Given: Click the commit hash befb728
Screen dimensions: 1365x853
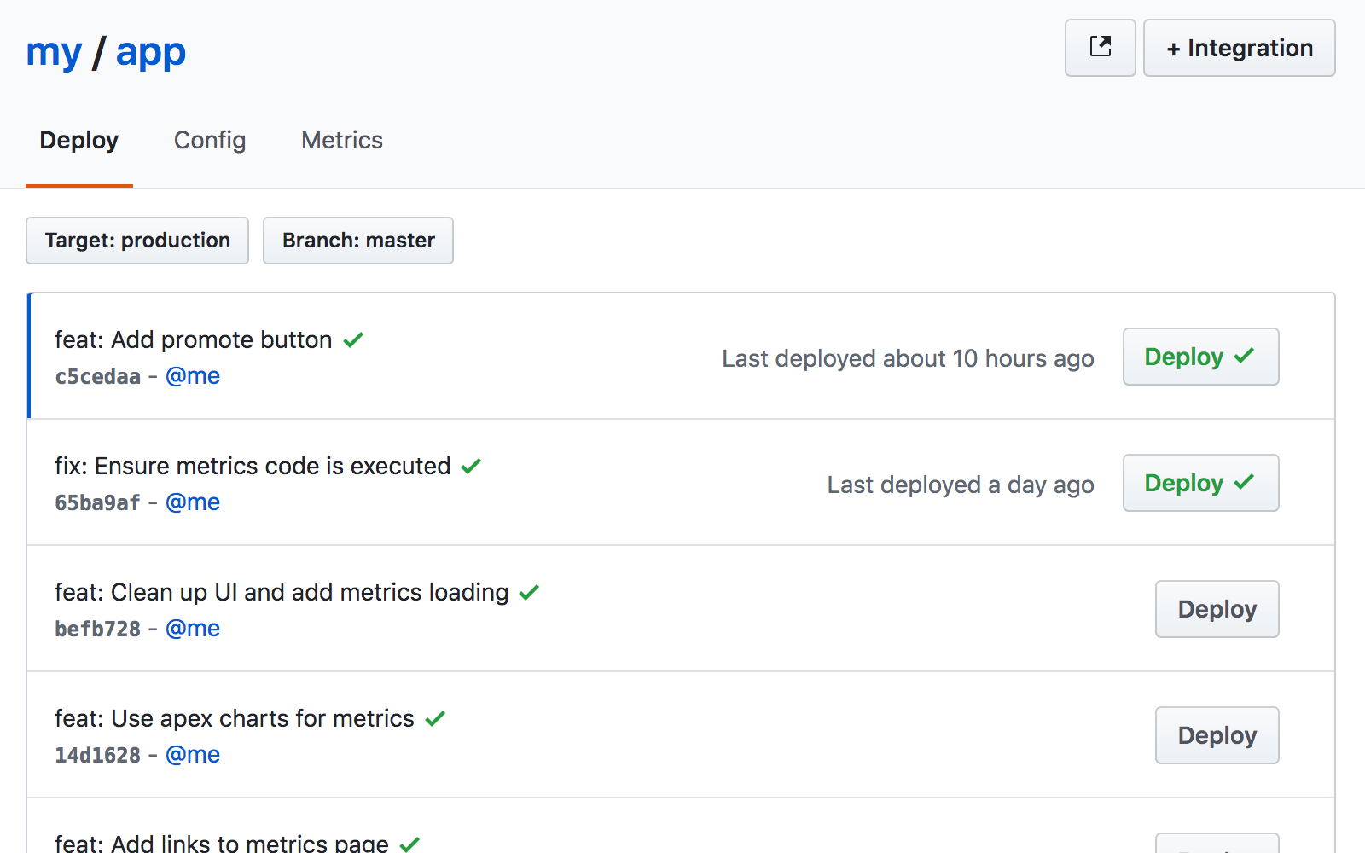Looking at the screenshot, I should (97, 629).
